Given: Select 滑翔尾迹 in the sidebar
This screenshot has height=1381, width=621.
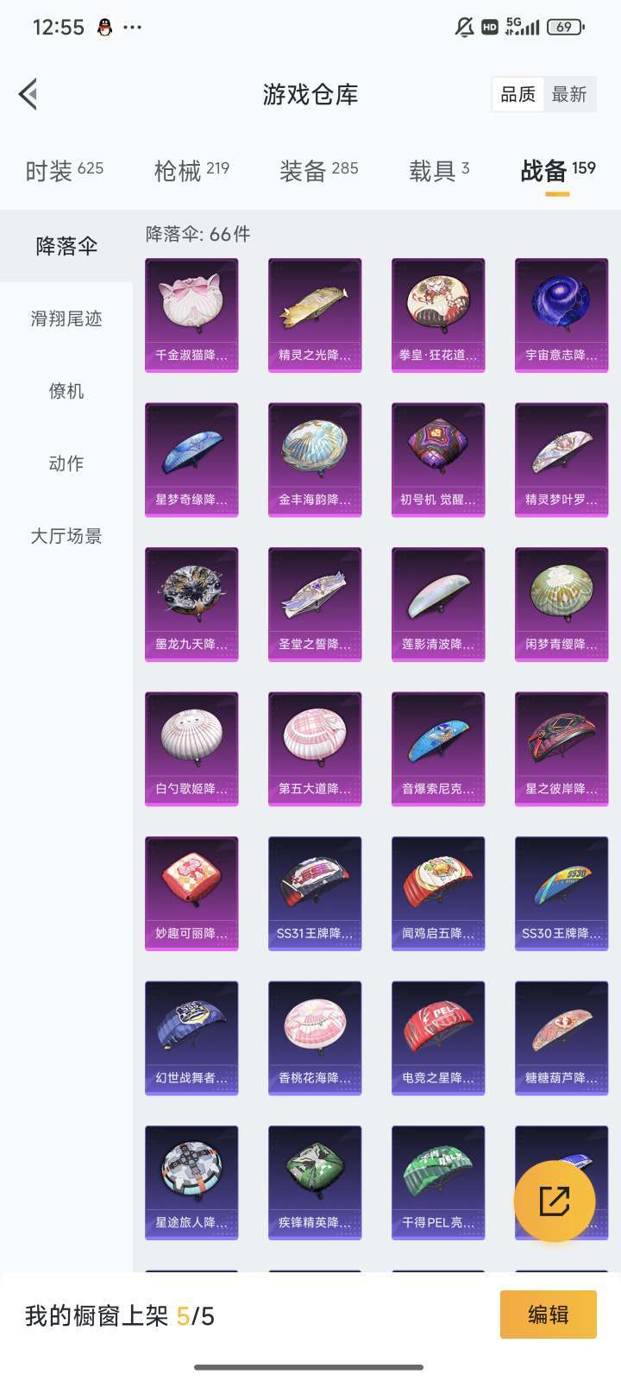Looking at the screenshot, I should pyautogui.click(x=66, y=318).
